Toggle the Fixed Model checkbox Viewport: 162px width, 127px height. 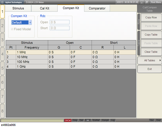click(x=12, y=29)
